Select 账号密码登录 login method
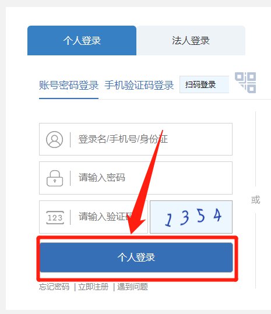The width and height of the screenshot is (271, 314). coord(69,85)
